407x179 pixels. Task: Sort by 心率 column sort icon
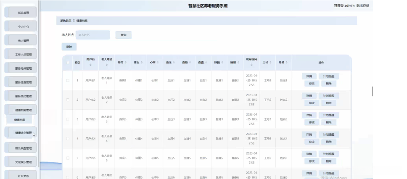[x=158, y=63]
